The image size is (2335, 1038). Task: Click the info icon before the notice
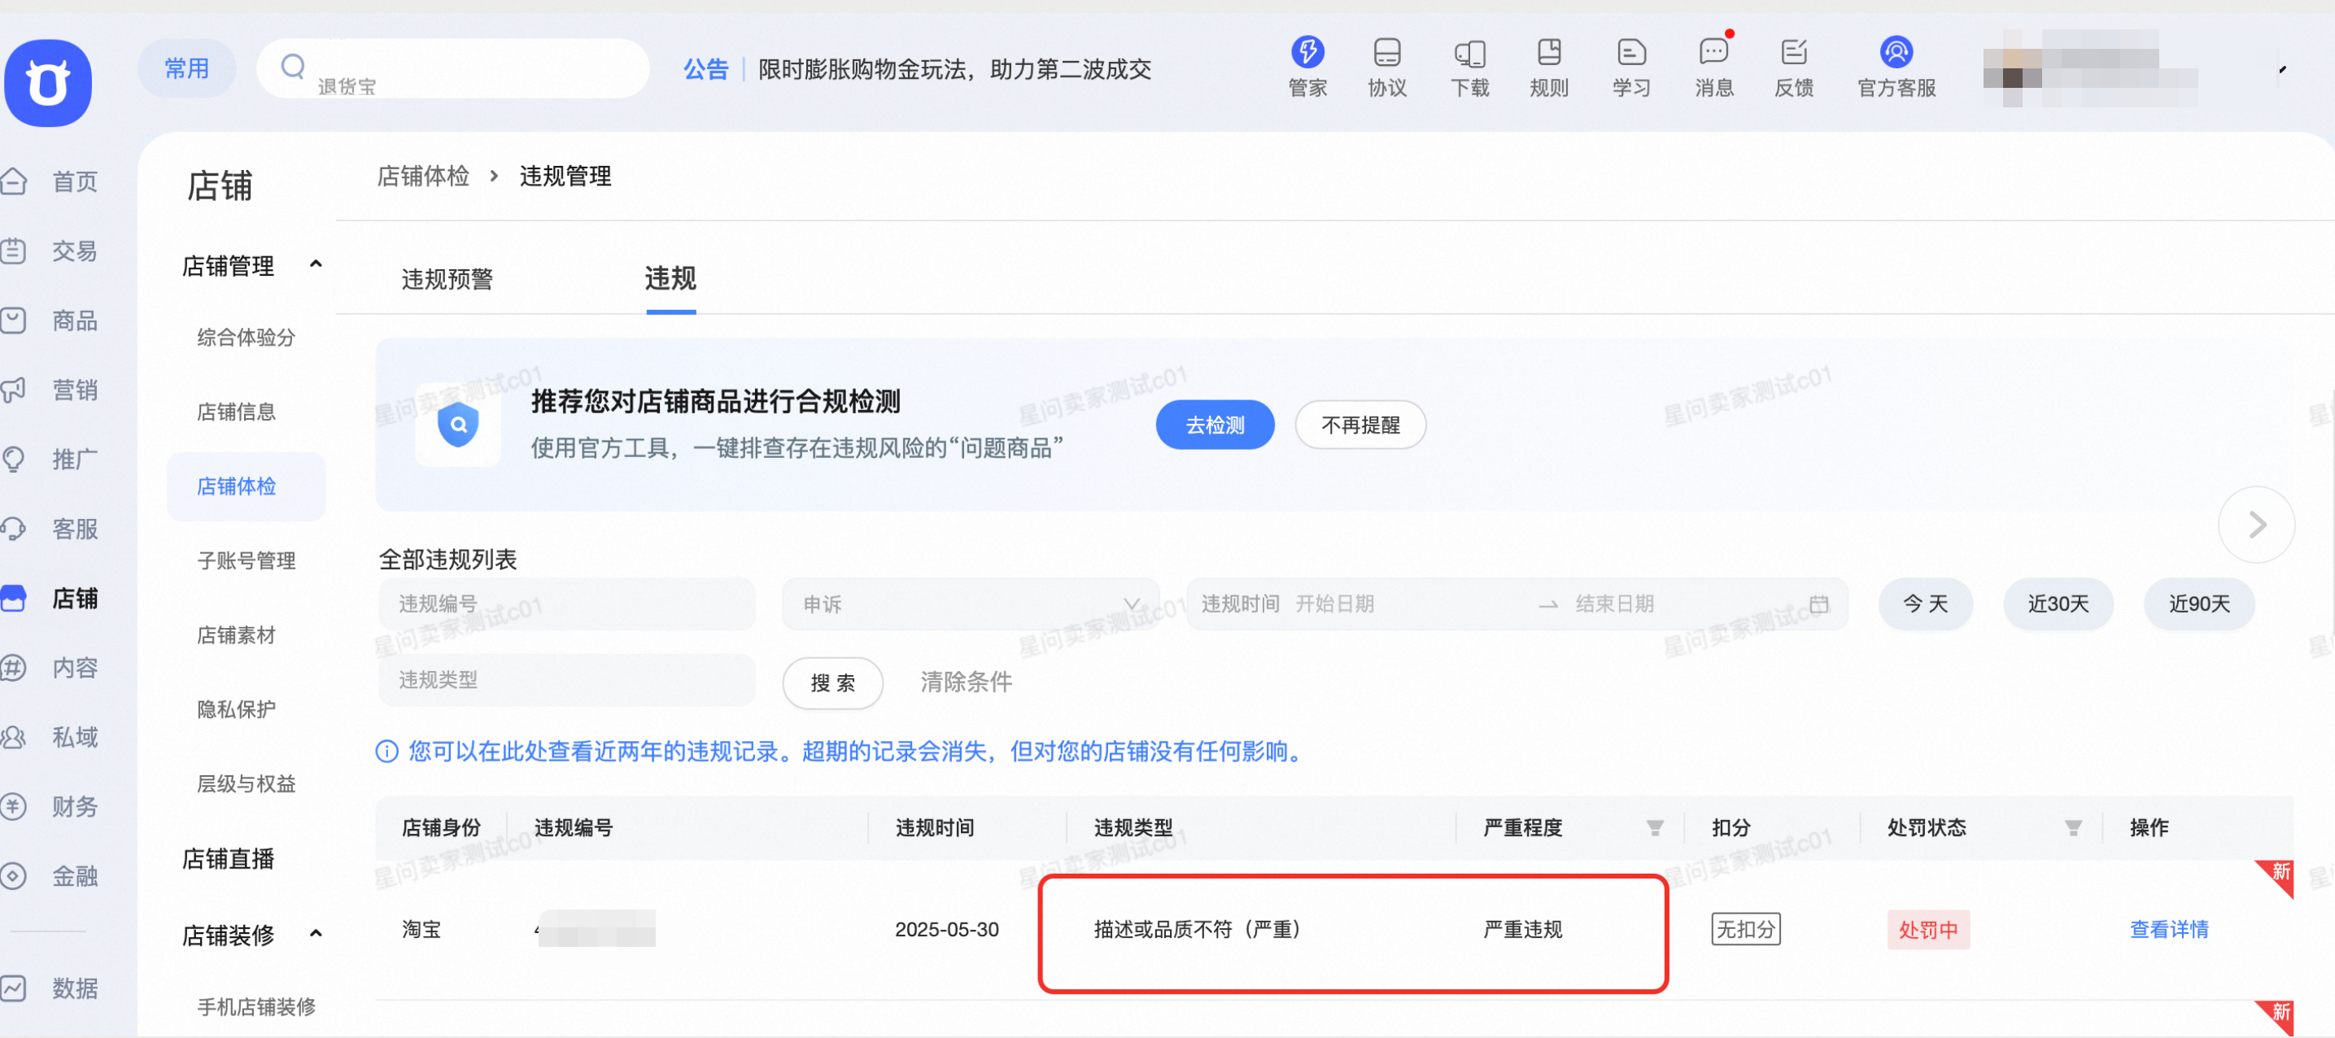pyautogui.click(x=387, y=752)
